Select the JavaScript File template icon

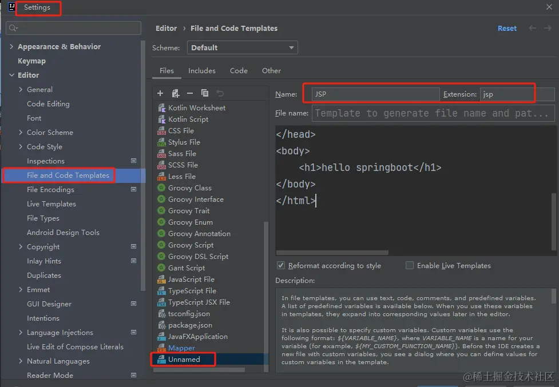[x=161, y=279]
